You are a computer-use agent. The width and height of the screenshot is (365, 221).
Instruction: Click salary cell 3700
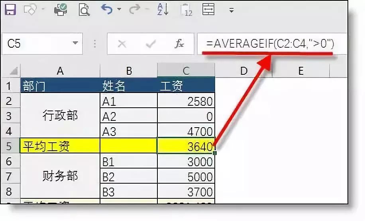click(186, 192)
